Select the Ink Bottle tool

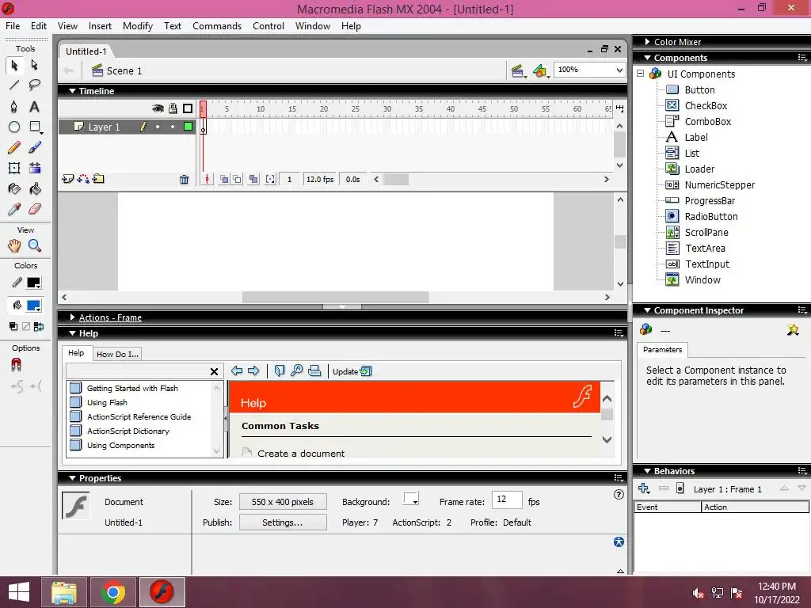pyautogui.click(x=14, y=189)
